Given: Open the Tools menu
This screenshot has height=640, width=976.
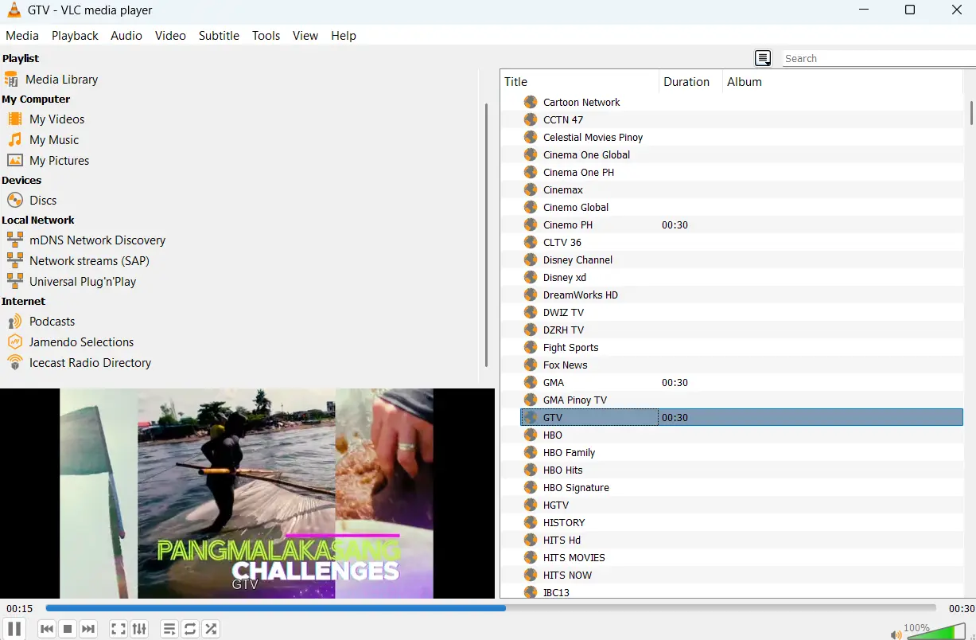Looking at the screenshot, I should pos(266,35).
